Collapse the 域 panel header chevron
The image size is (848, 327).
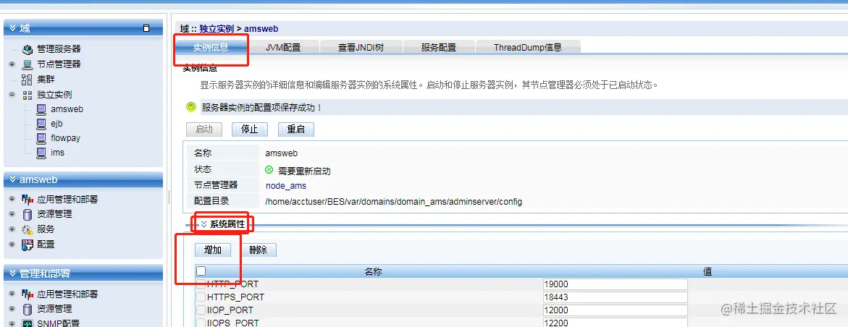tap(13, 29)
